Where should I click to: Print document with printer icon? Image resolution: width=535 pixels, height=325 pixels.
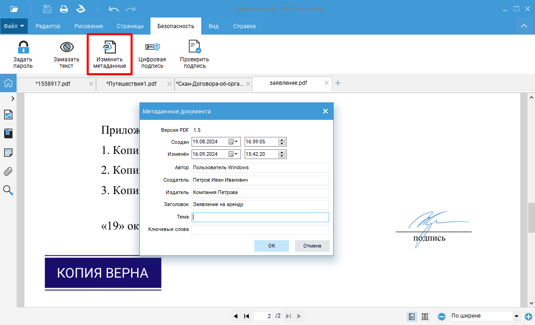pyautogui.click(x=64, y=9)
